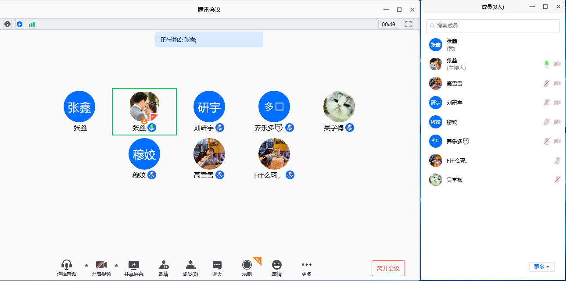Toggle the video camera on (开启视频)
Image resolution: width=566 pixels, height=281 pixels.
[101, 268]
